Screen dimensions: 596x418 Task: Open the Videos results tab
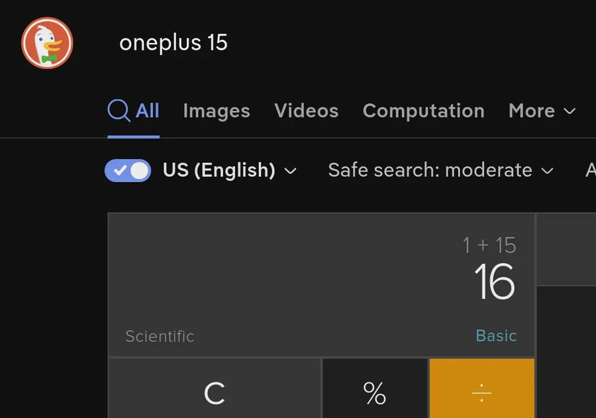[306, 111]
